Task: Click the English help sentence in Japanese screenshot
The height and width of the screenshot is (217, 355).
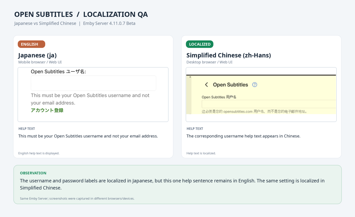Action: coord(90,99)
